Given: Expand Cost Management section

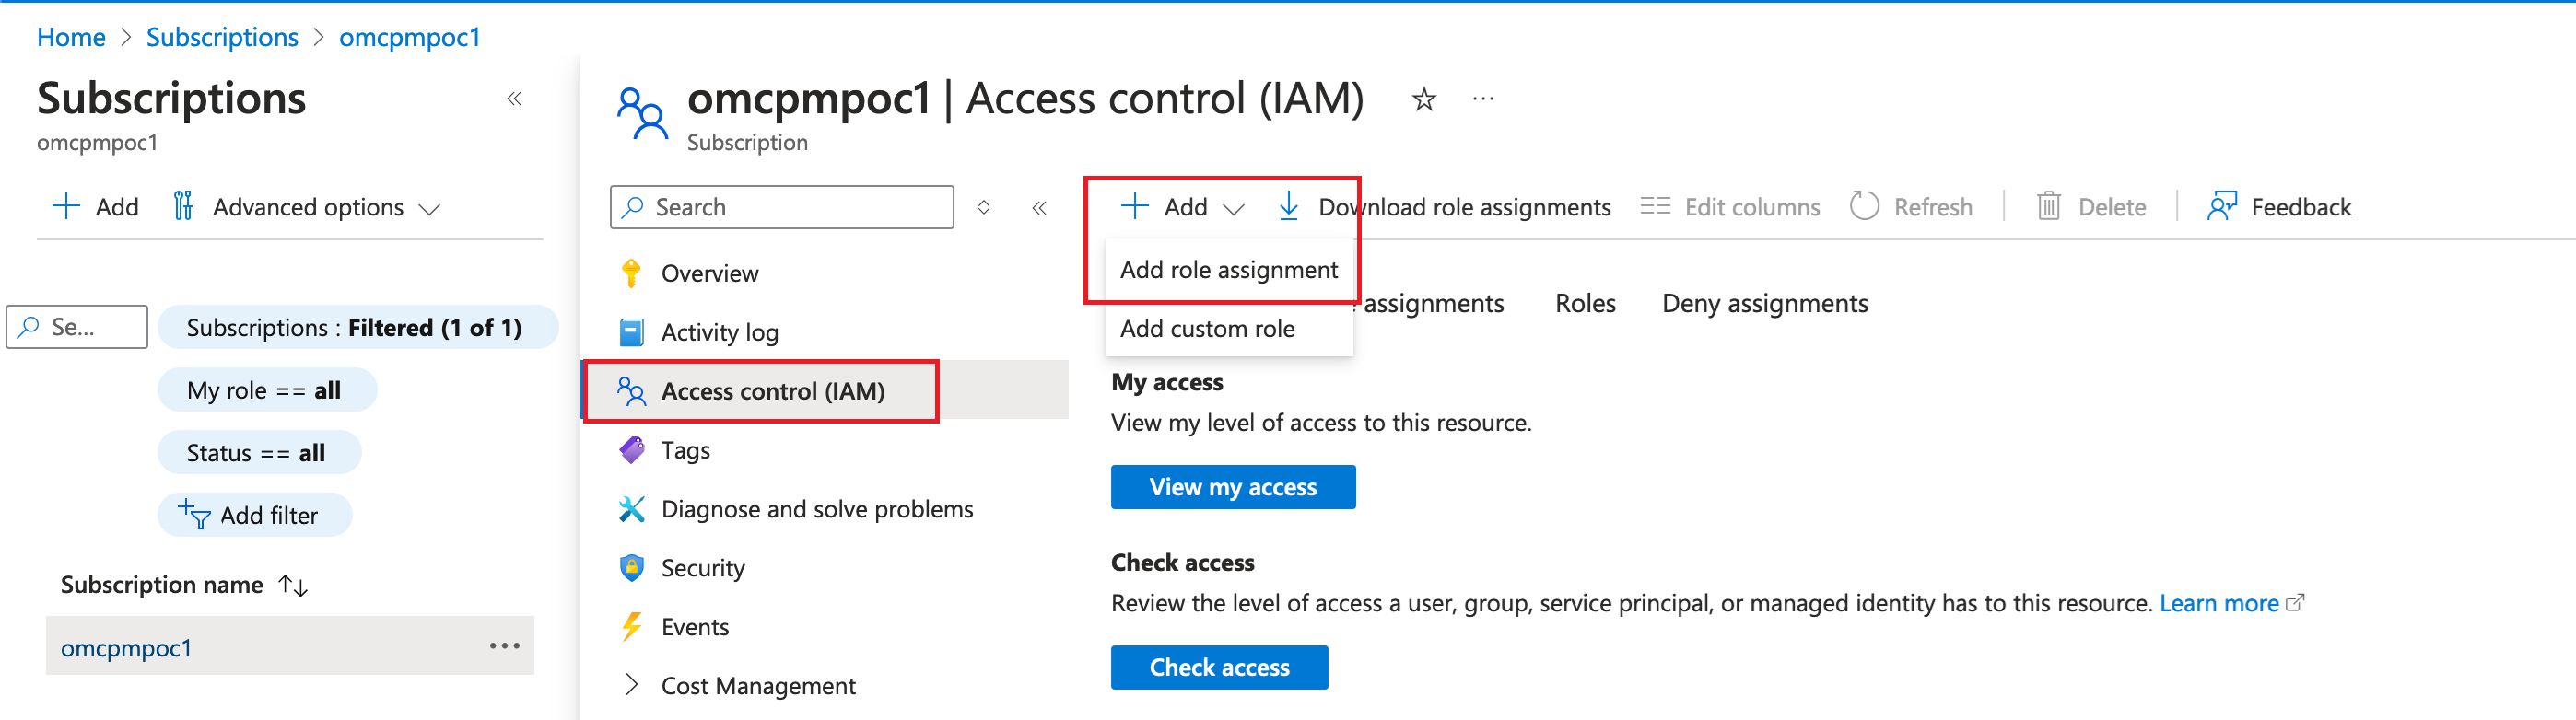Looking at the screenshot, I should [x=631, y=685].
